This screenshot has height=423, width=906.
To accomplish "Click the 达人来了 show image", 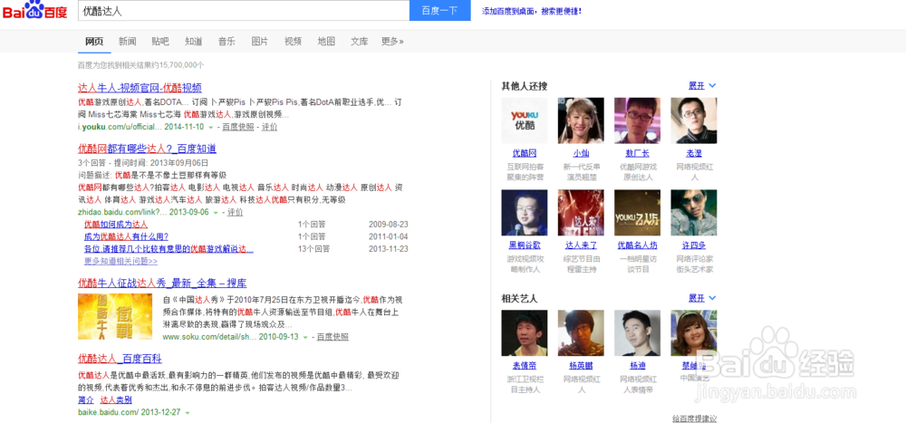I will pyautogui.click(x=581, y=213).
